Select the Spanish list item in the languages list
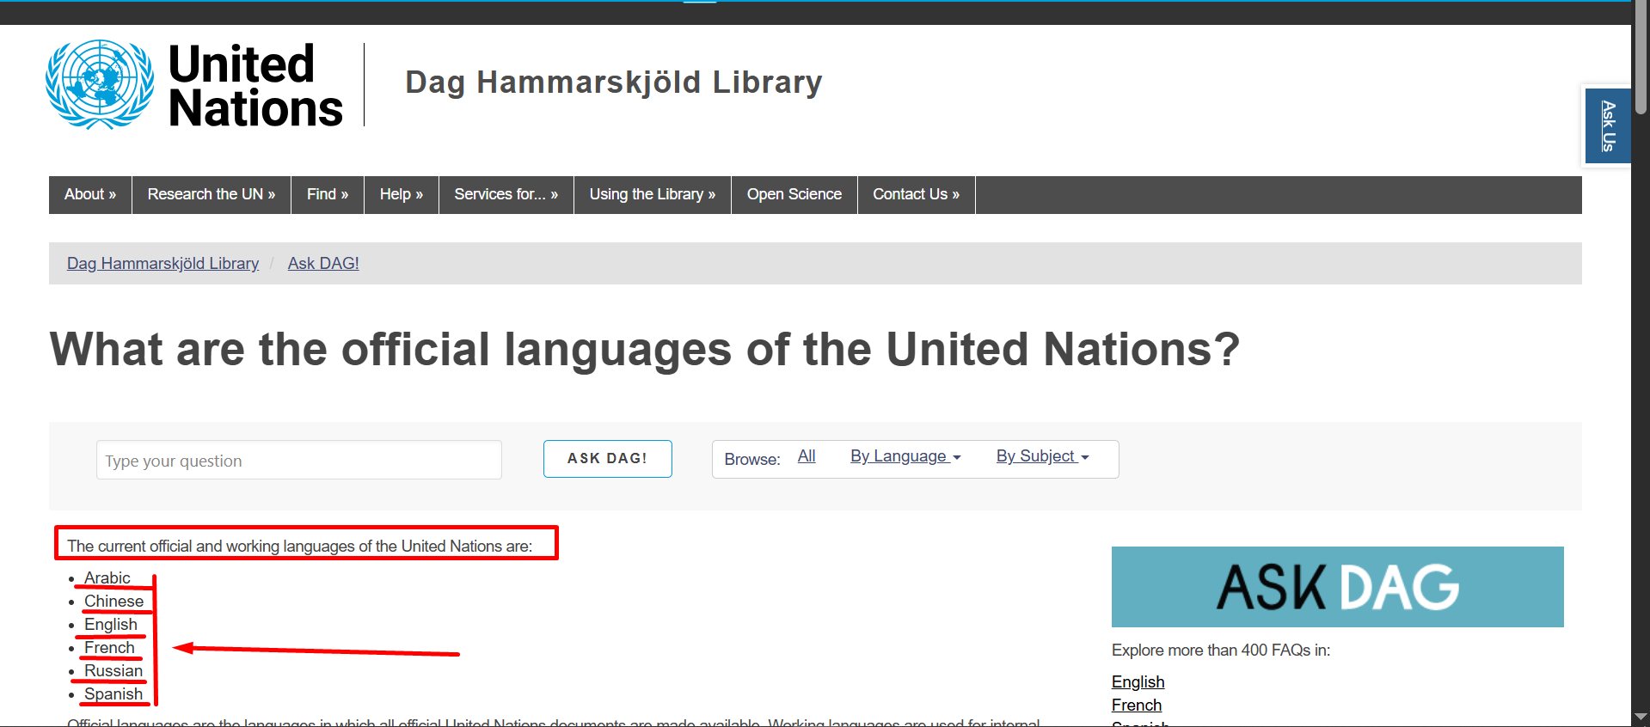The width and height of the screenshot is (1650, 727). [113, 693]
